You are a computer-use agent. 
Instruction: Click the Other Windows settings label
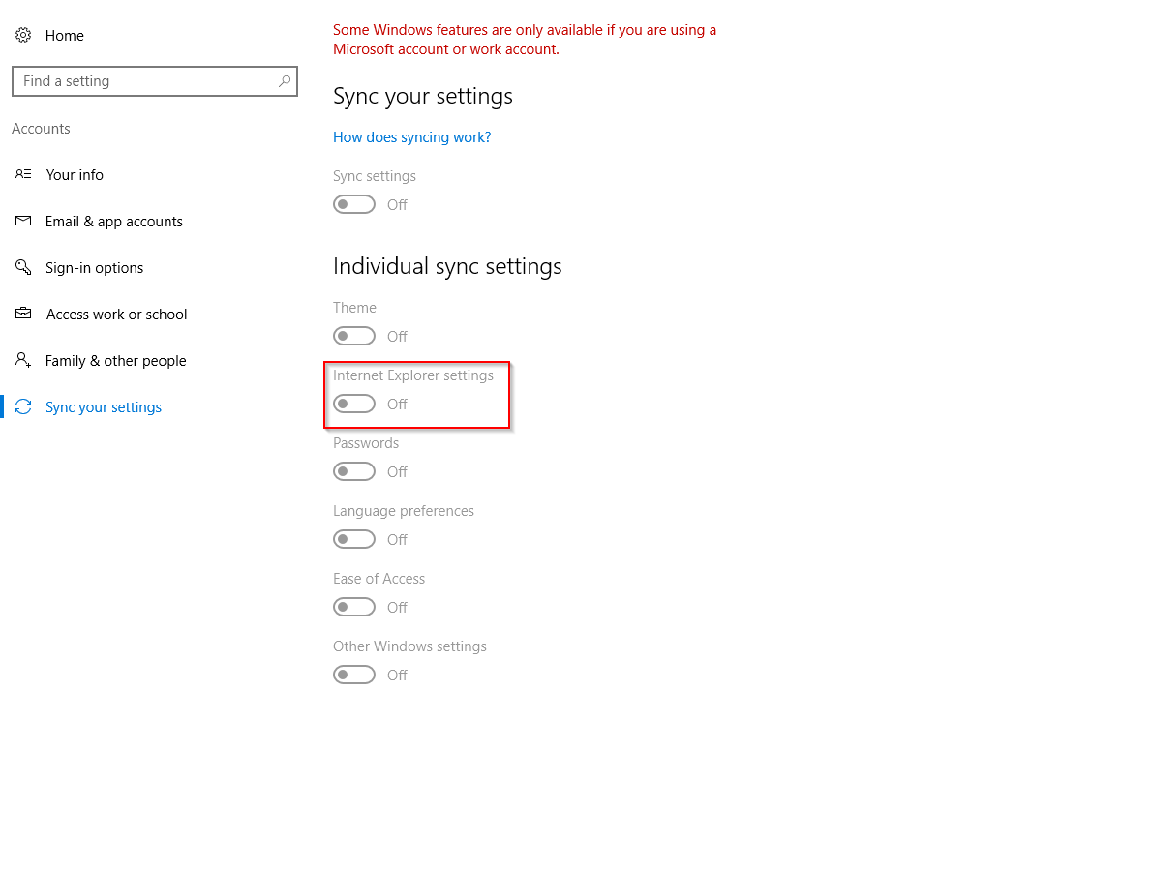pos(409,646)
